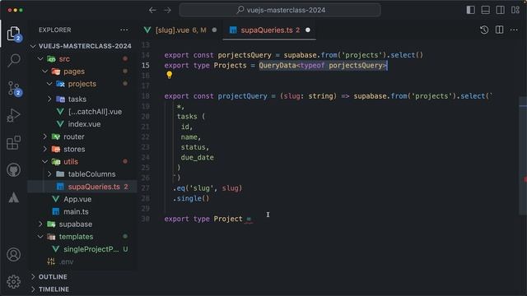
Task: Expand the router folder
Action: point(45,137)
